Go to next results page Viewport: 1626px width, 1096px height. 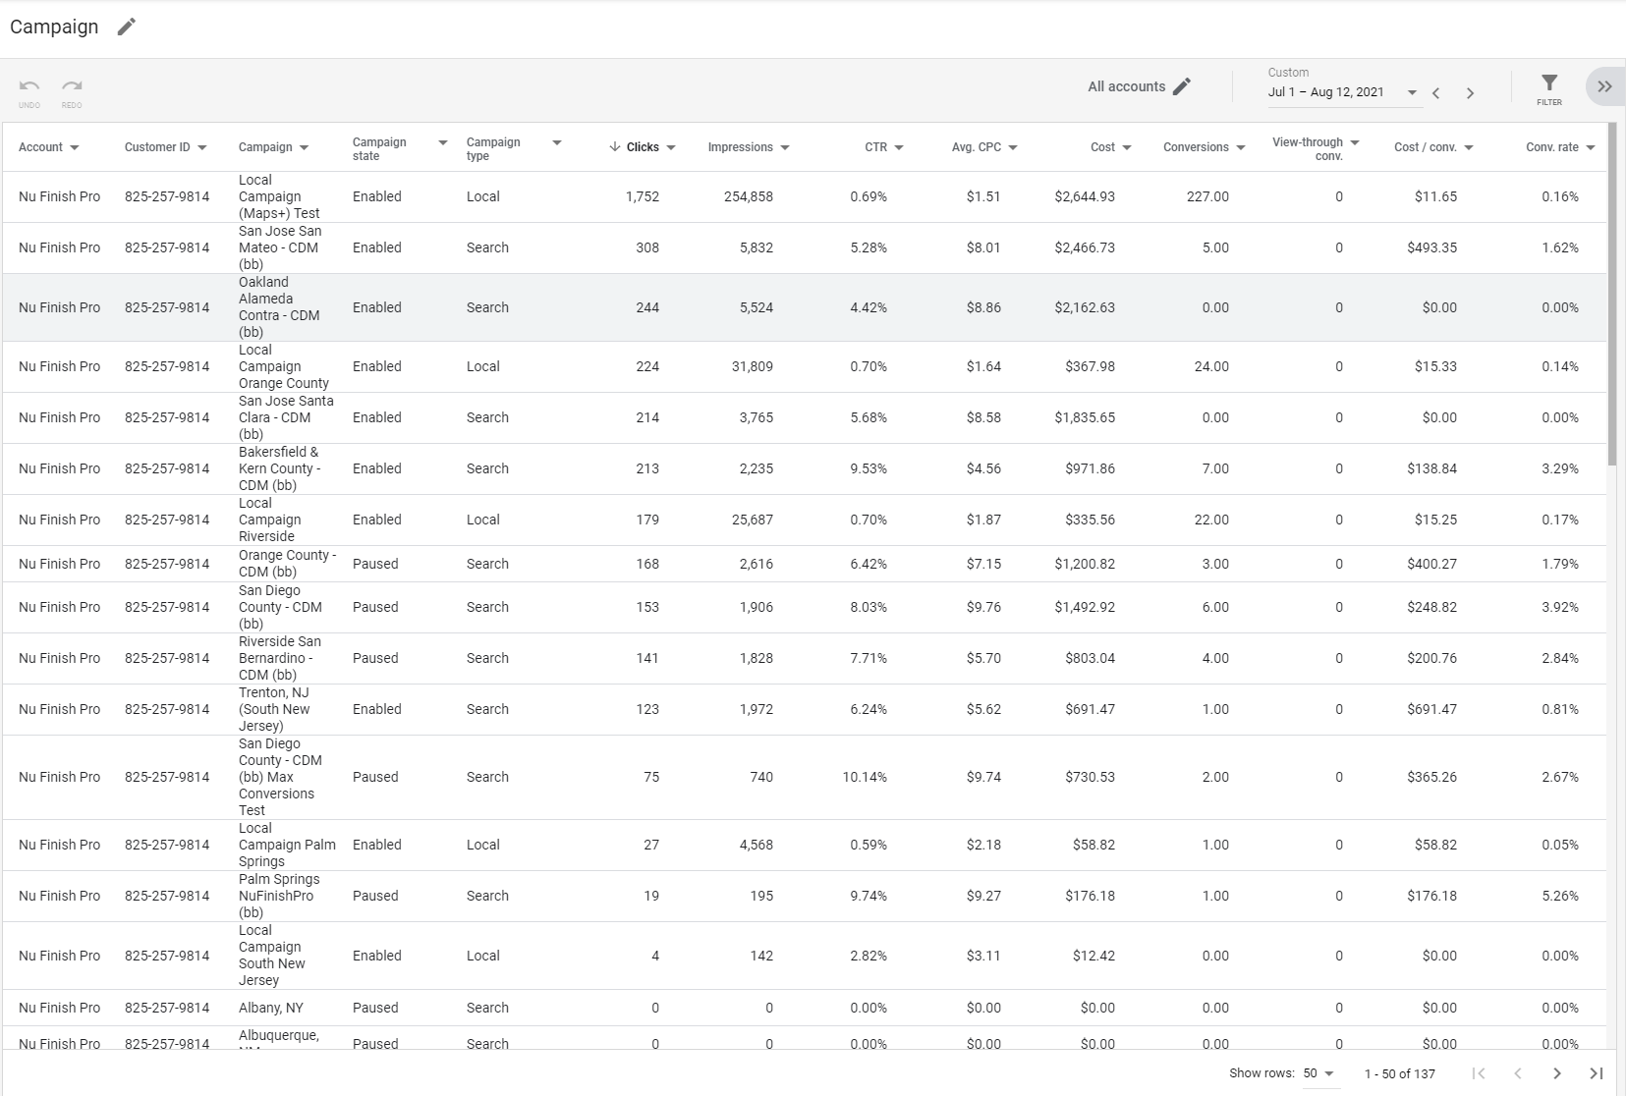(x=1557, y=1073)
